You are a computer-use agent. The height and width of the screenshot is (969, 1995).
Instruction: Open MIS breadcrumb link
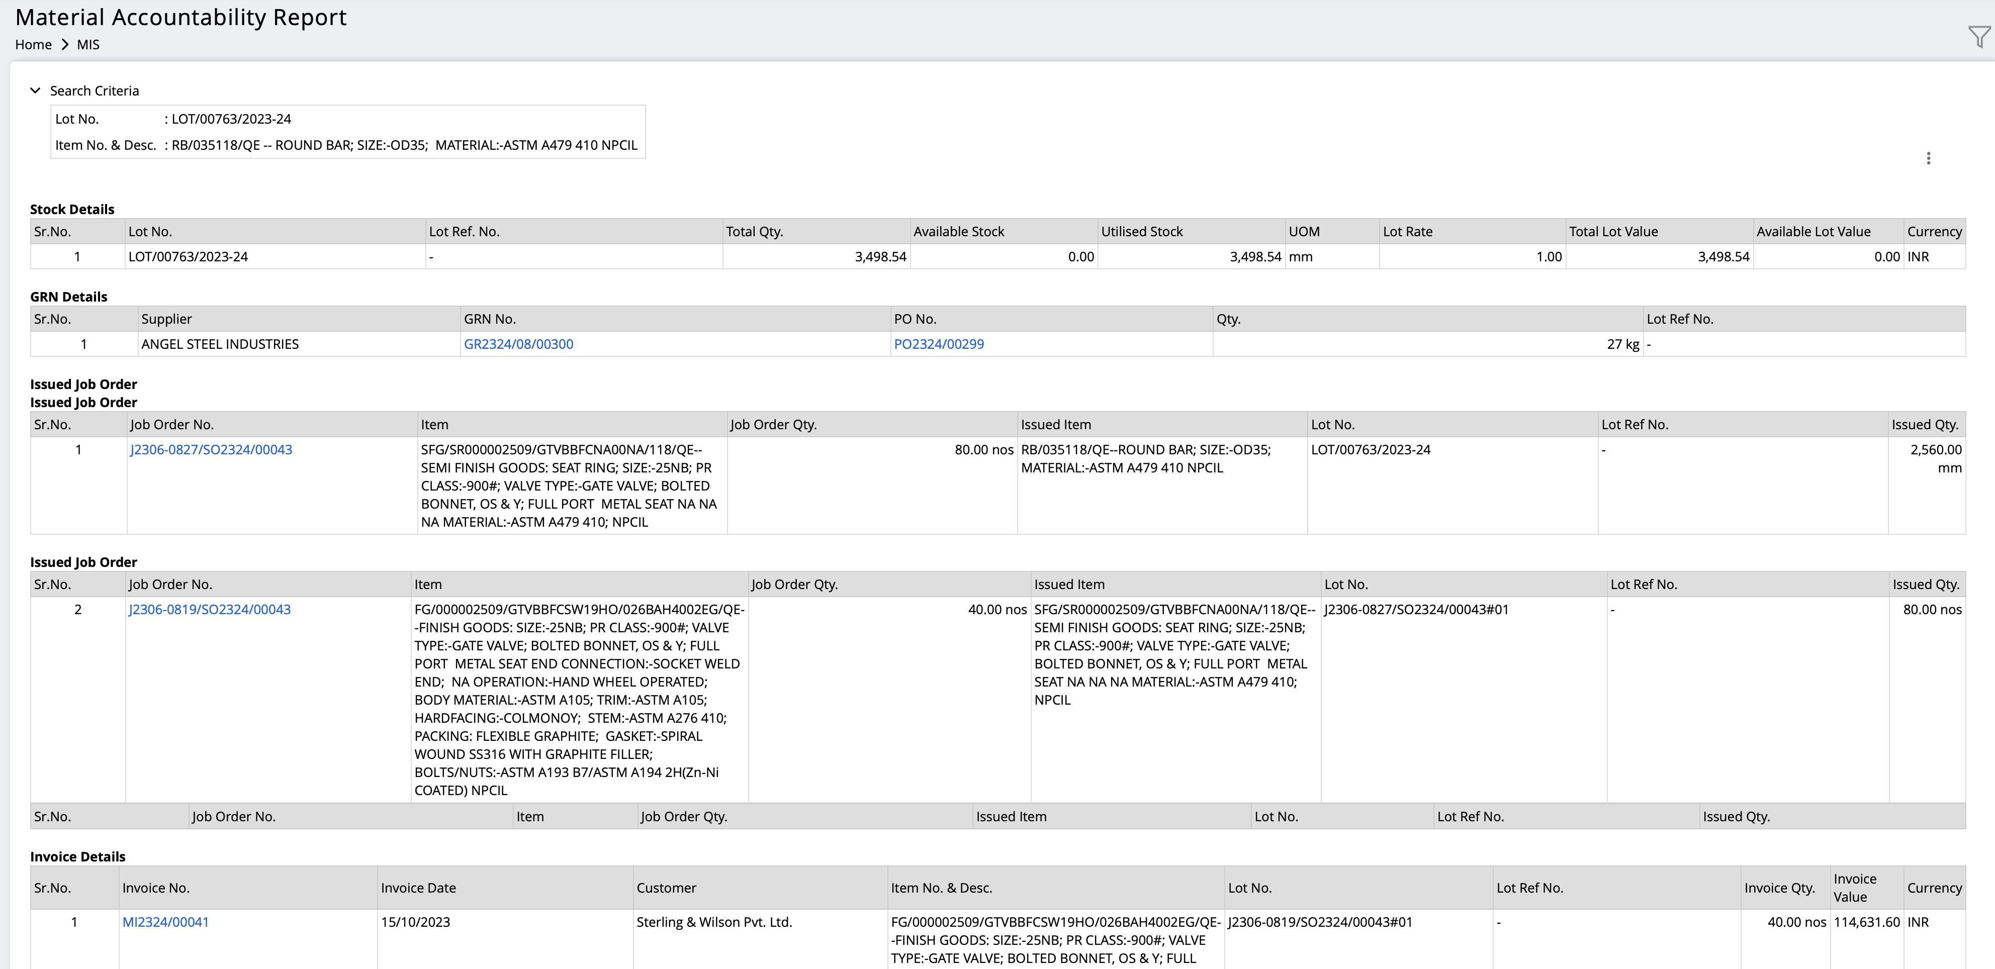[x=88, y=44]
